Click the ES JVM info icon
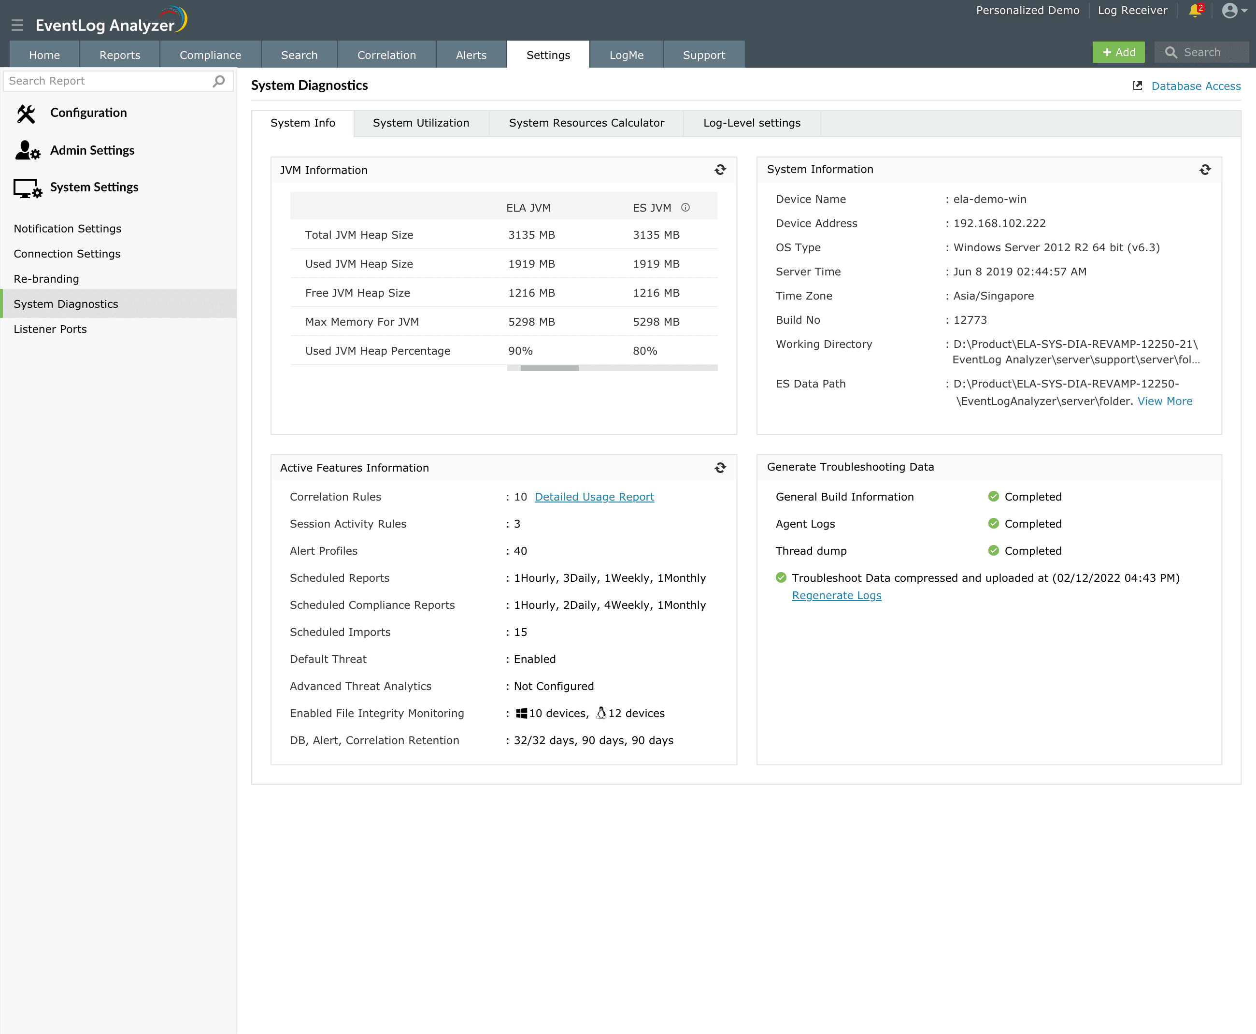This screenshot has width=1256, height=1034. click(x=685, y=207)
